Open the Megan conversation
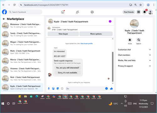This screenshot has height=113, width=157. pos(22,43)
